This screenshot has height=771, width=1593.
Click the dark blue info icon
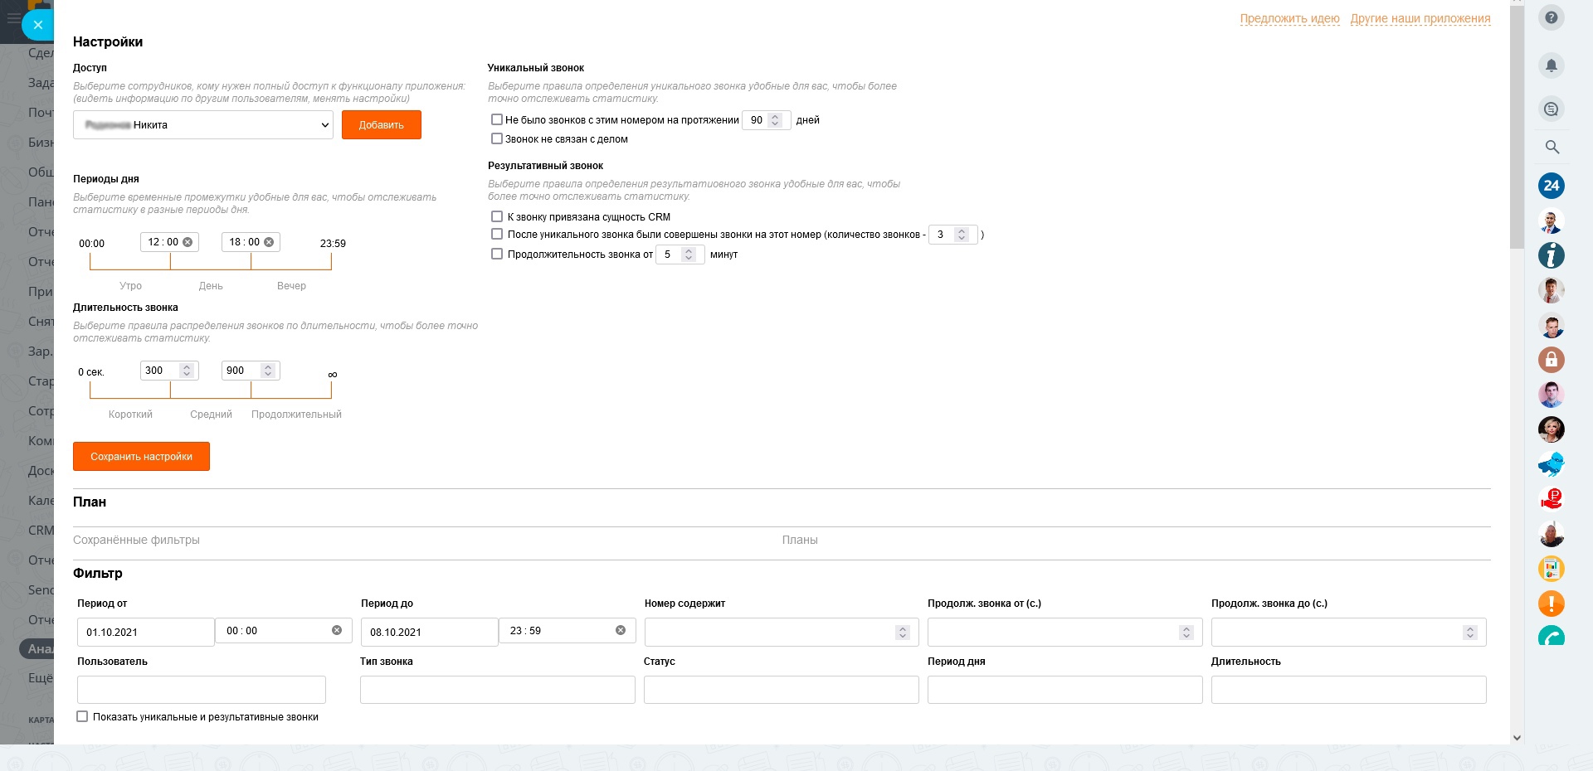coord(1552,255)
